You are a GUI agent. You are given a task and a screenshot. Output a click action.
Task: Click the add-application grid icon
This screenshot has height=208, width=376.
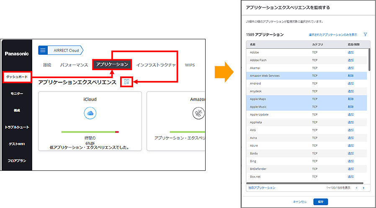tap(126, 82)
